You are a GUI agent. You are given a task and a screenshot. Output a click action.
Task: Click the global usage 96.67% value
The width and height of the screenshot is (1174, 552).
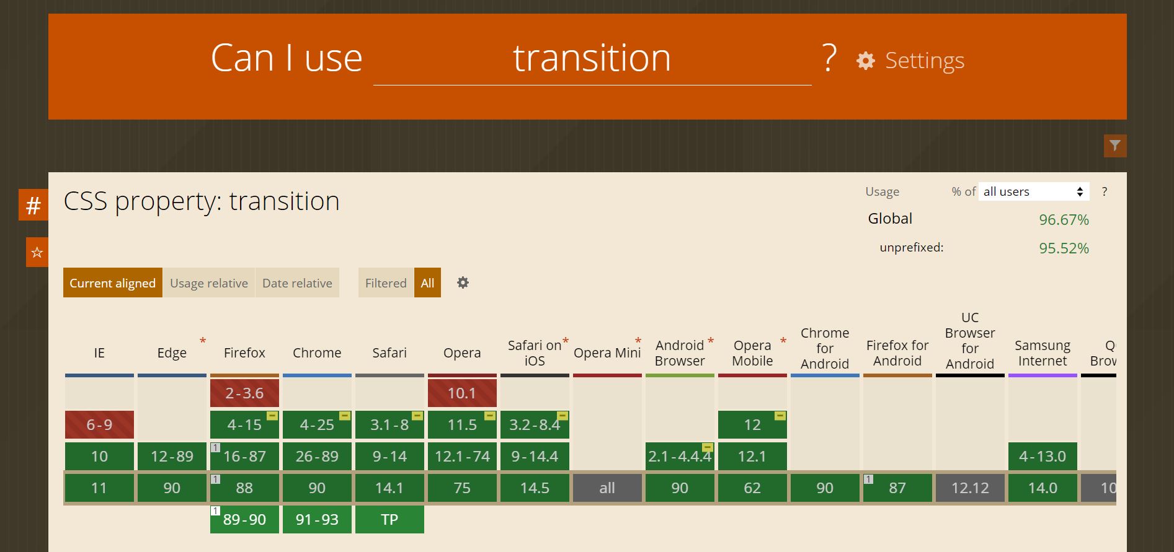coord(1064,219)
